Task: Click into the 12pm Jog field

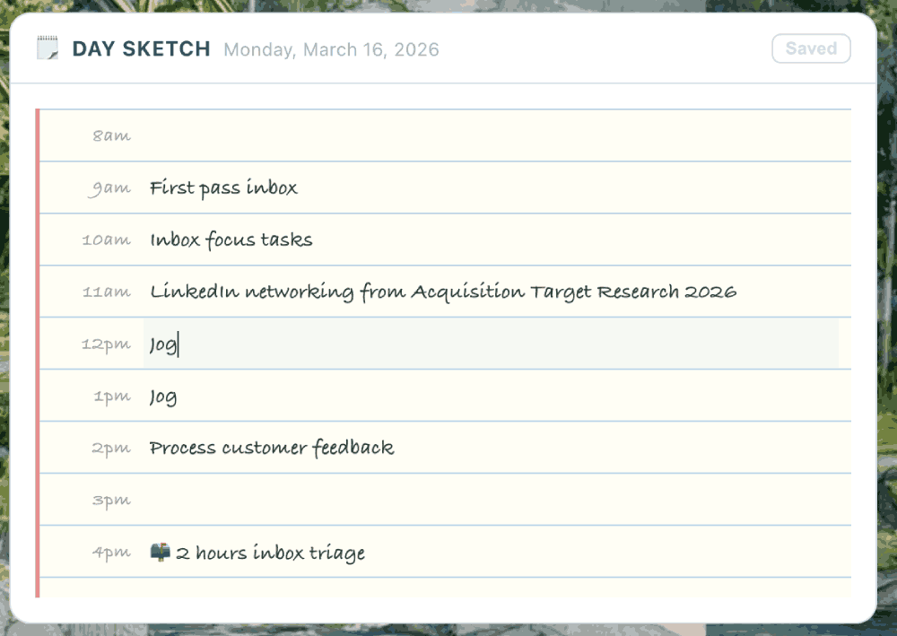Action: click(491, 344)
